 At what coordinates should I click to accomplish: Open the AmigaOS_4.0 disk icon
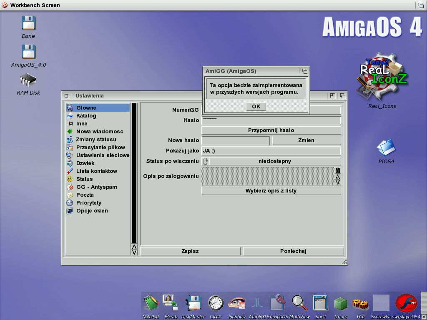click(29, 52)
